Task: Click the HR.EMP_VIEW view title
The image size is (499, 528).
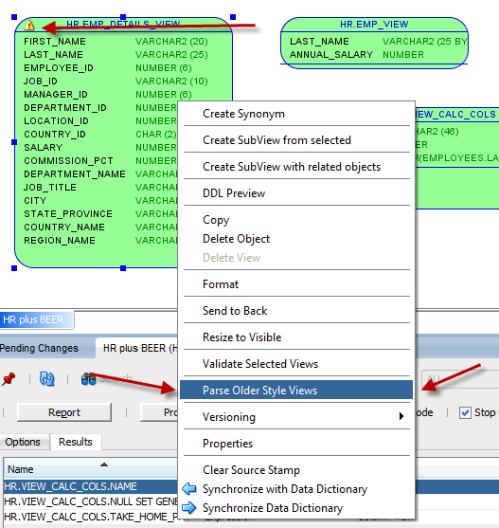Action: pyautogui.click(x=374, y=25)
